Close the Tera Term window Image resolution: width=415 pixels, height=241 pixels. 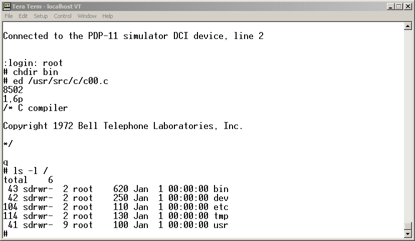point(408,6)
